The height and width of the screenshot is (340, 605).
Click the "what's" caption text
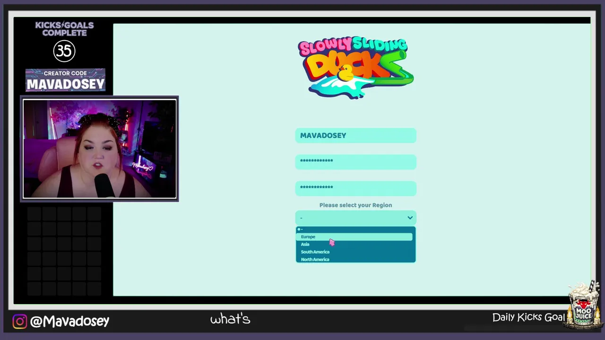click(x=230, y=319)
